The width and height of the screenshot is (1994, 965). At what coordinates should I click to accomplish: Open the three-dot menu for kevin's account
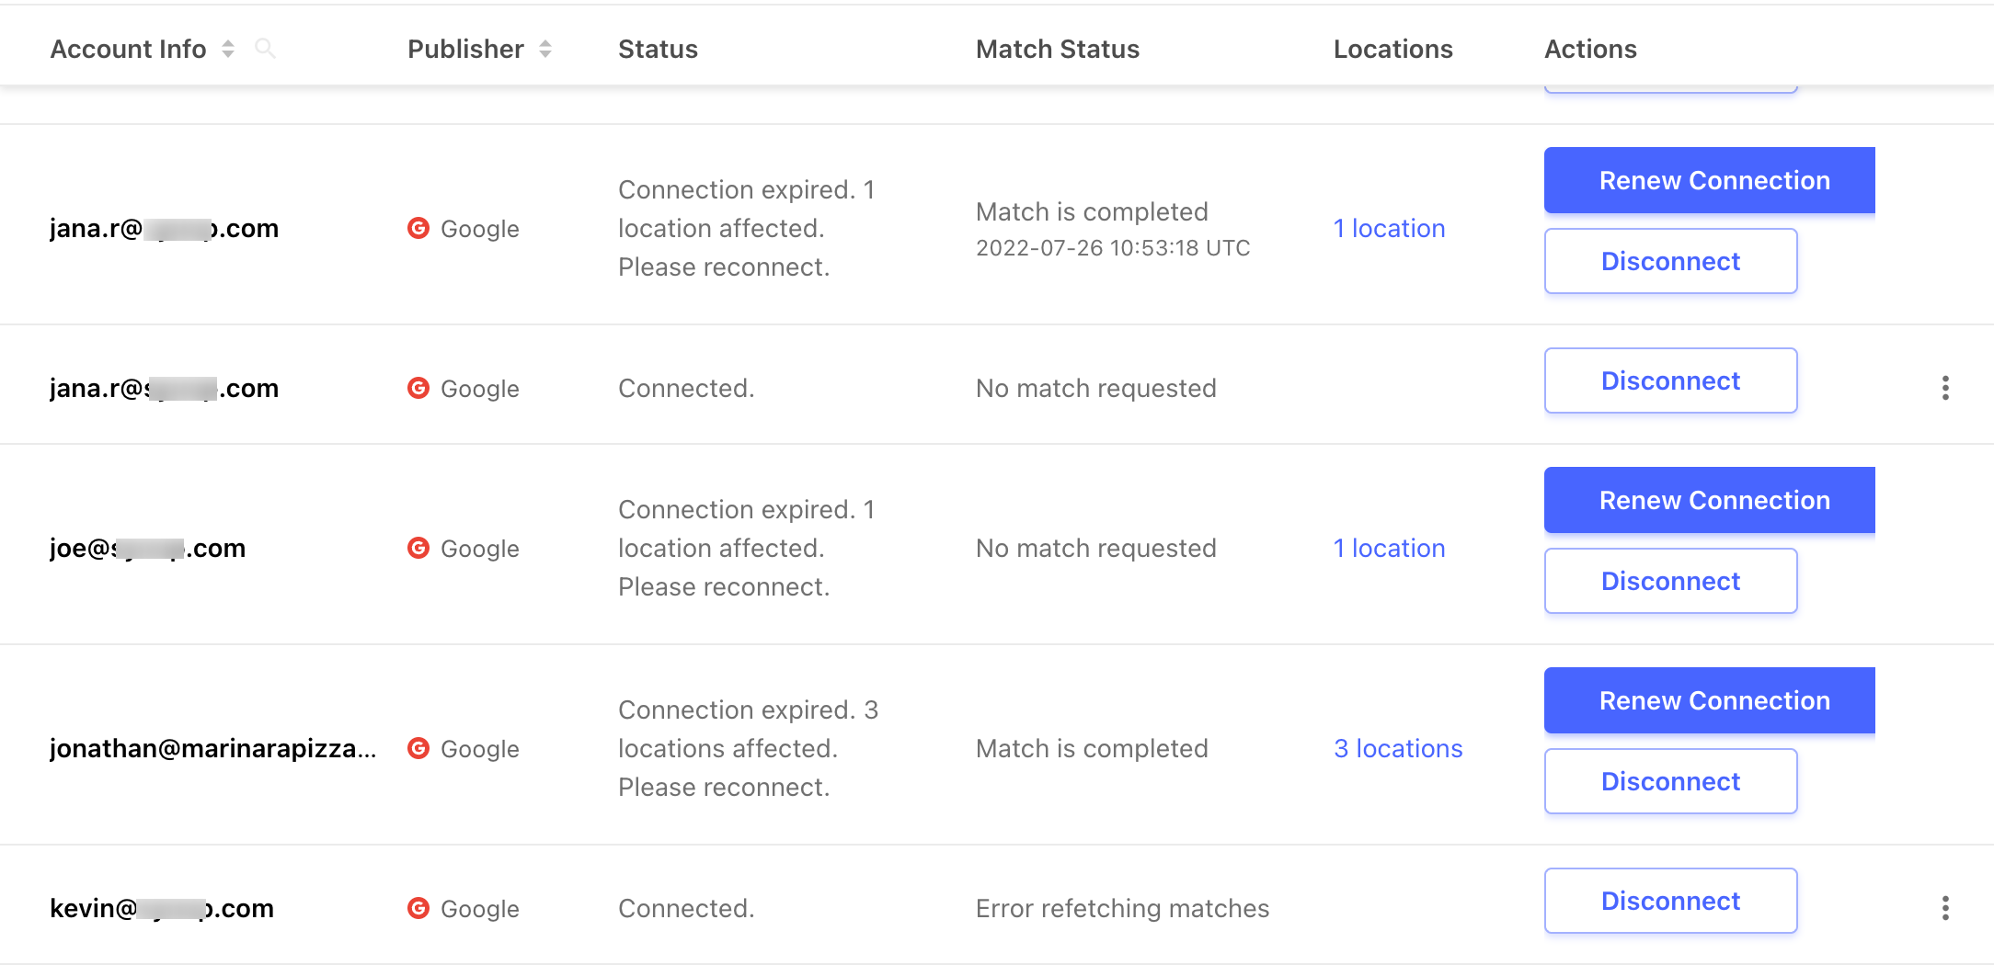[1945, 908]
